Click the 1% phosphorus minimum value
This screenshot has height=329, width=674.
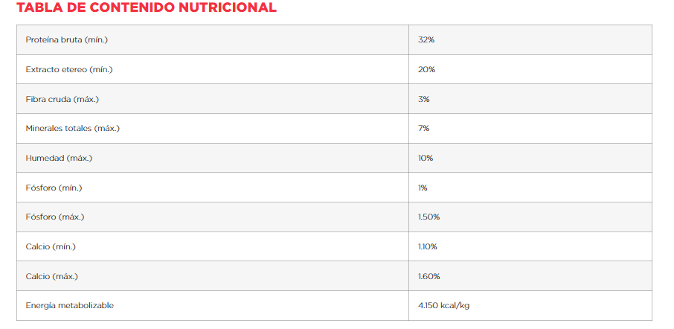click(x=423, y=188)
